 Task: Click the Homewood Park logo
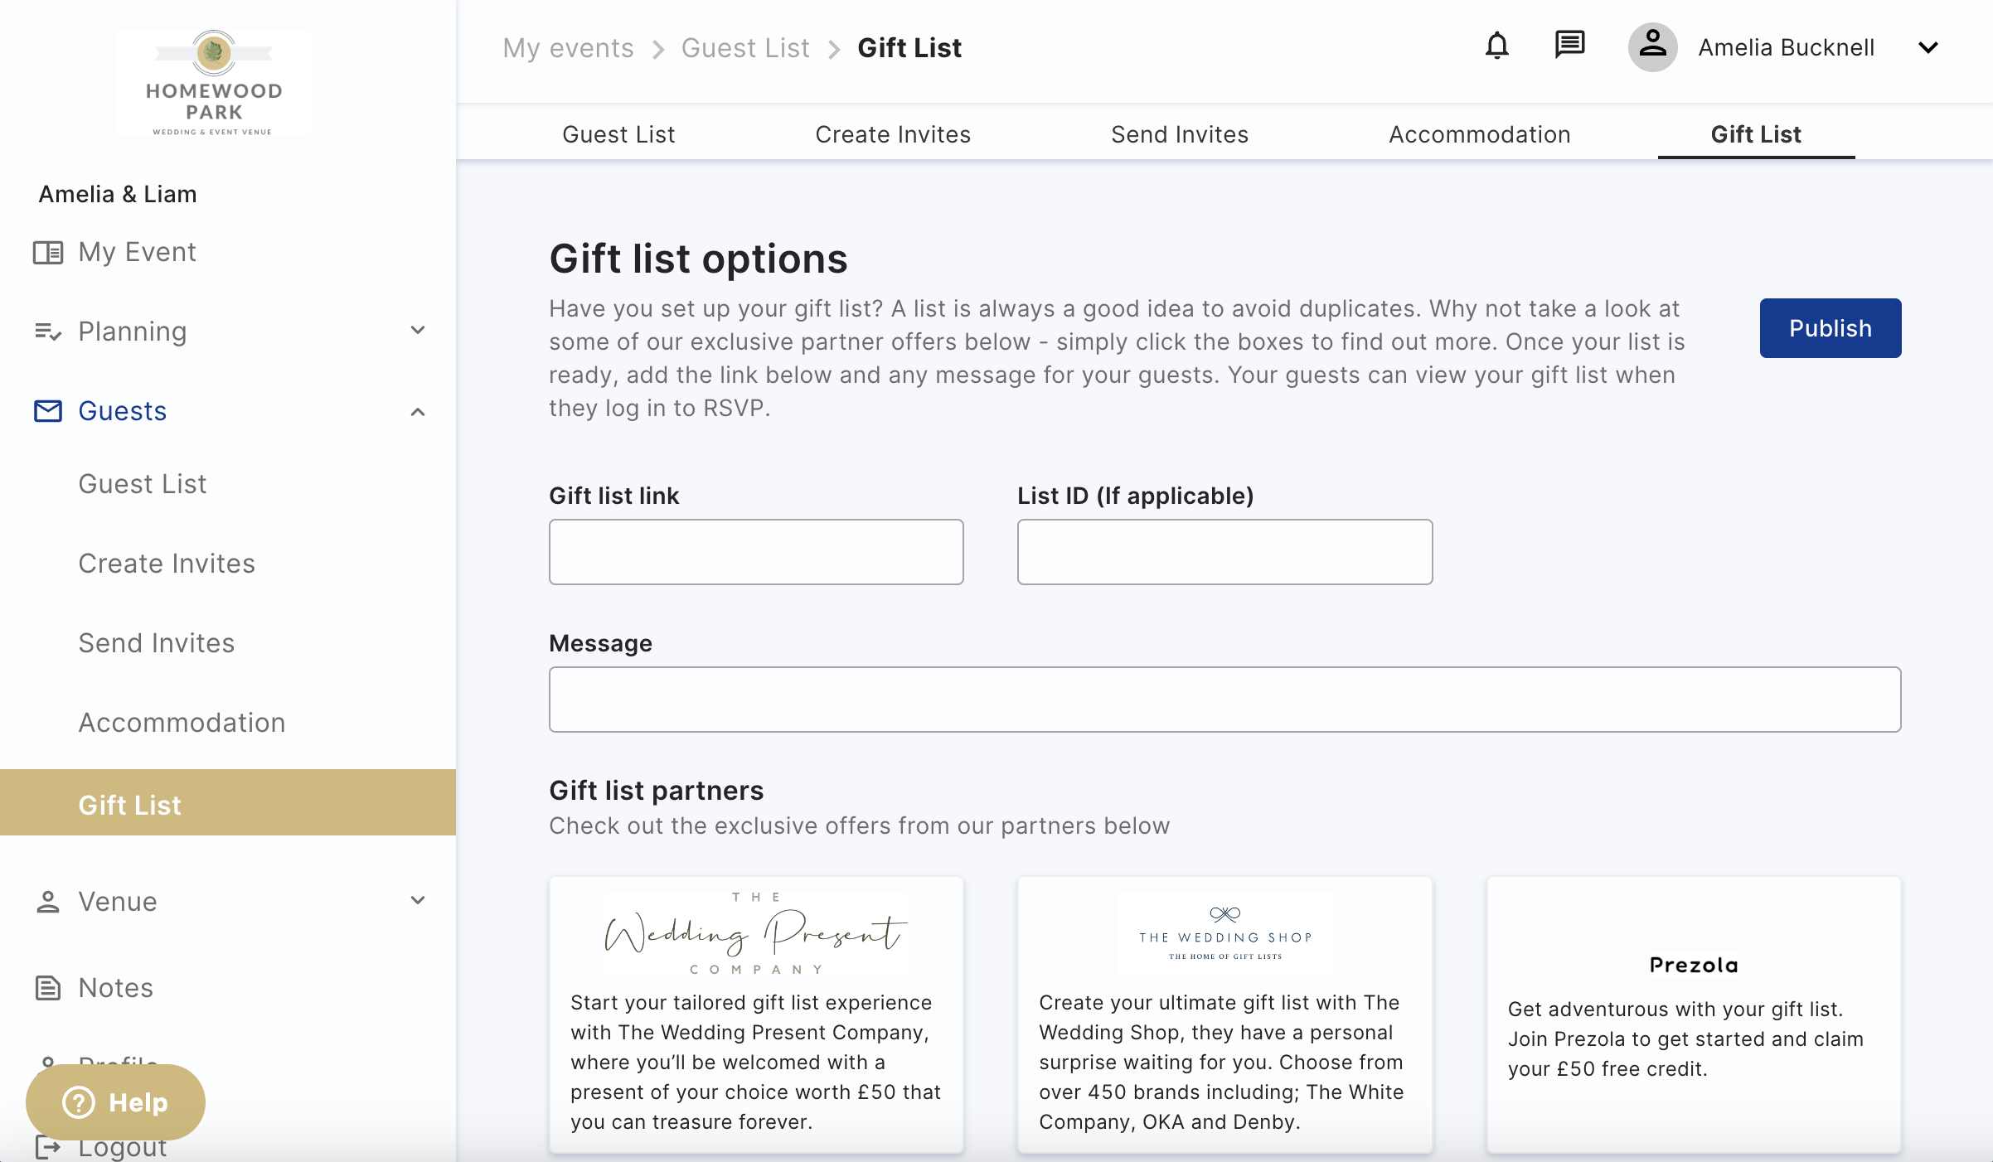tap(214, 83)
